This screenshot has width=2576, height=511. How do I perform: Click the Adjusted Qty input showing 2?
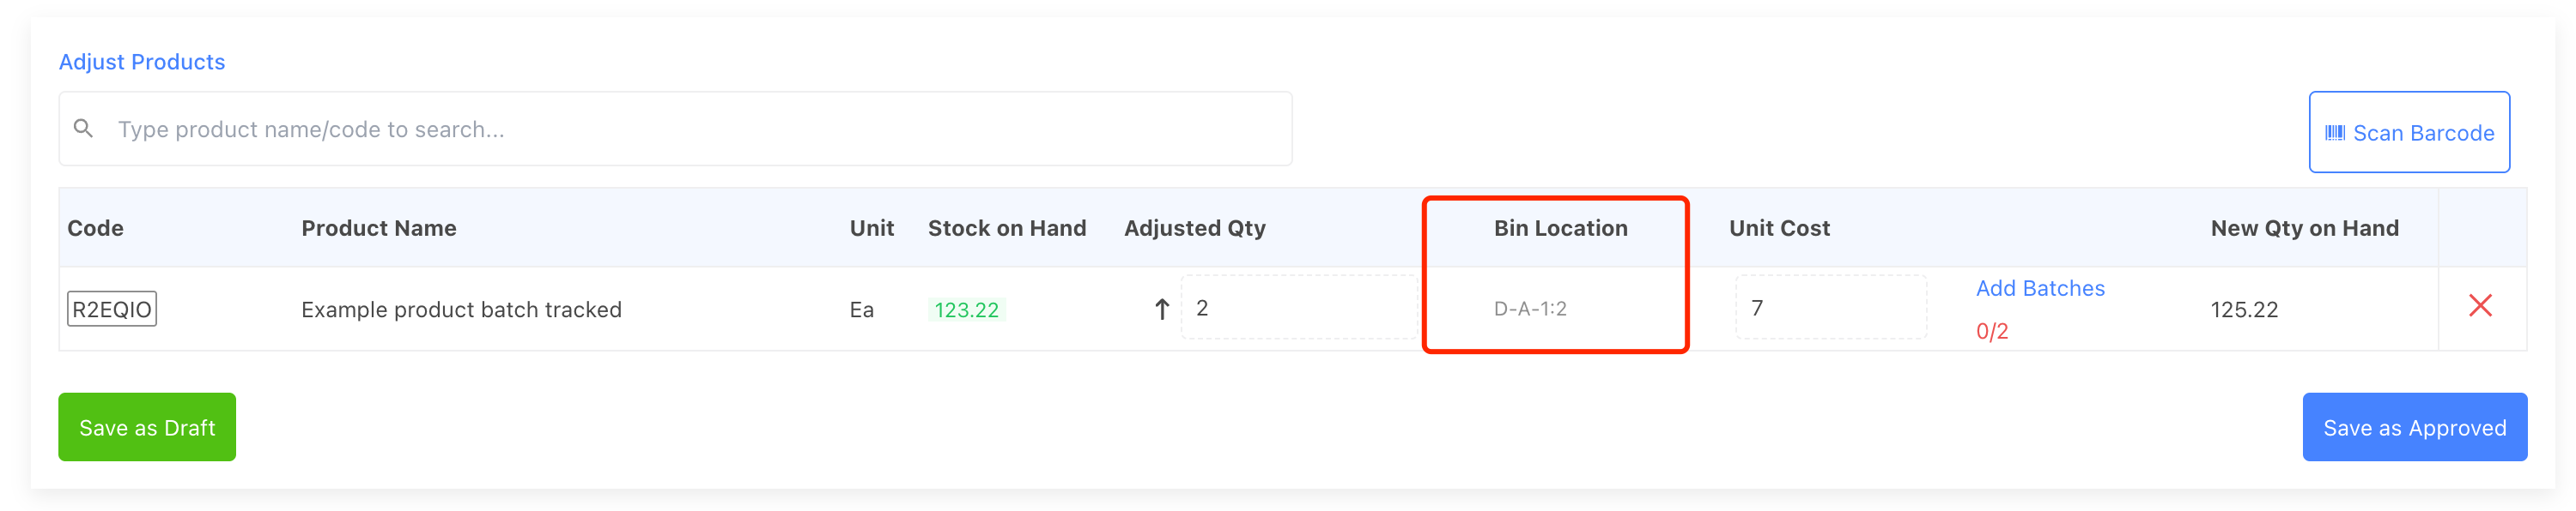(1297, 309)
